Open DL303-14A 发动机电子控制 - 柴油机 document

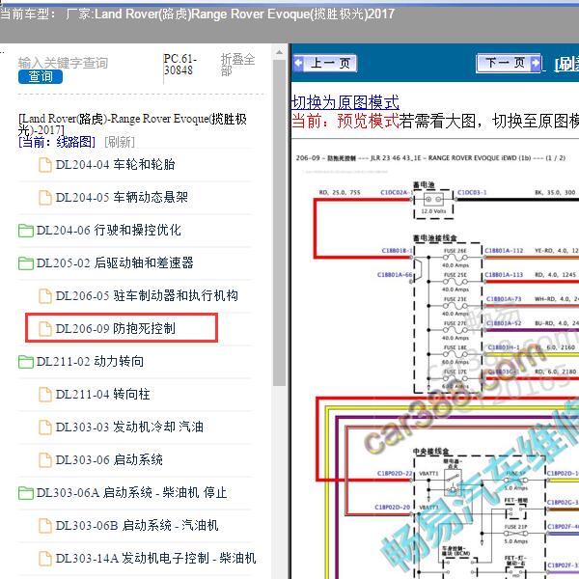coord(155,558)
